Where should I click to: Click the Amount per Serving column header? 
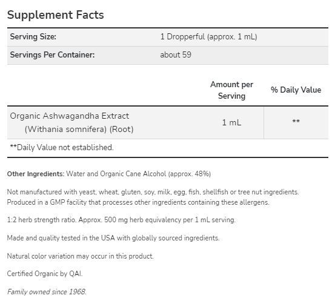pyautogui.click(x=231, y=90)
